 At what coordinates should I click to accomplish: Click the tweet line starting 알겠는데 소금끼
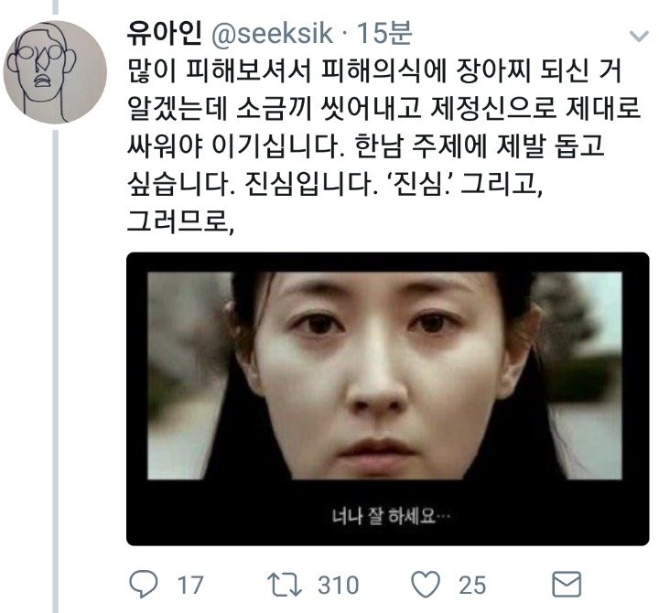tap(384, 108)
